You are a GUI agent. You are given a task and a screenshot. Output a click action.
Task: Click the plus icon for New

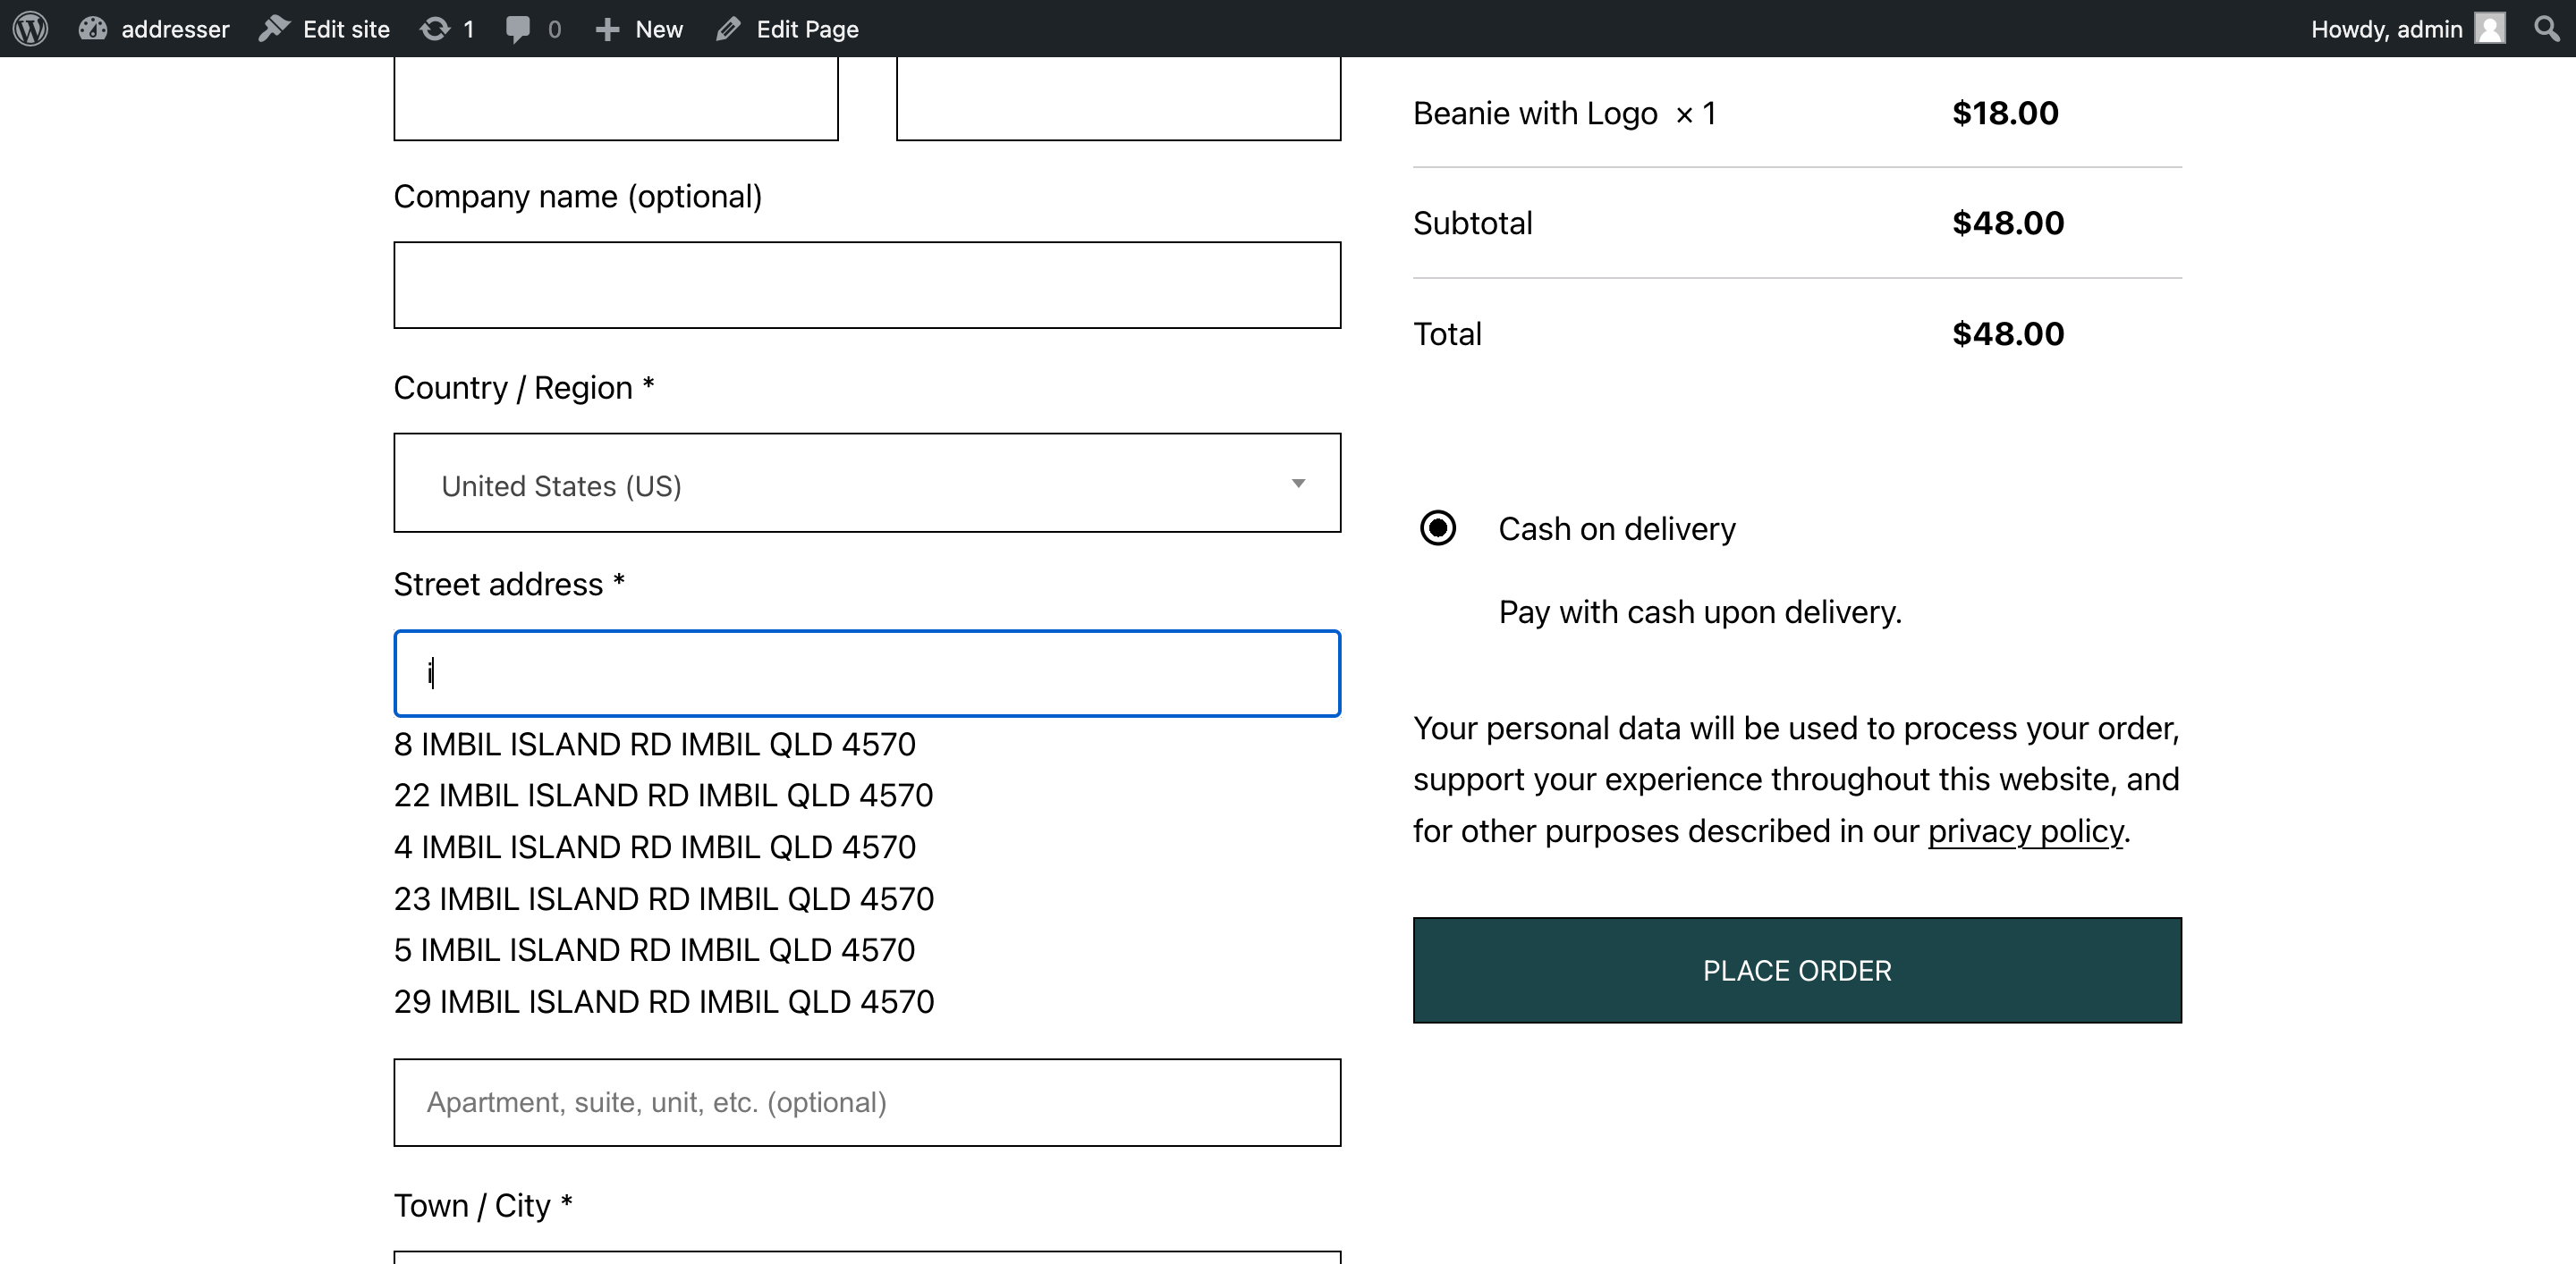[607, 29]
